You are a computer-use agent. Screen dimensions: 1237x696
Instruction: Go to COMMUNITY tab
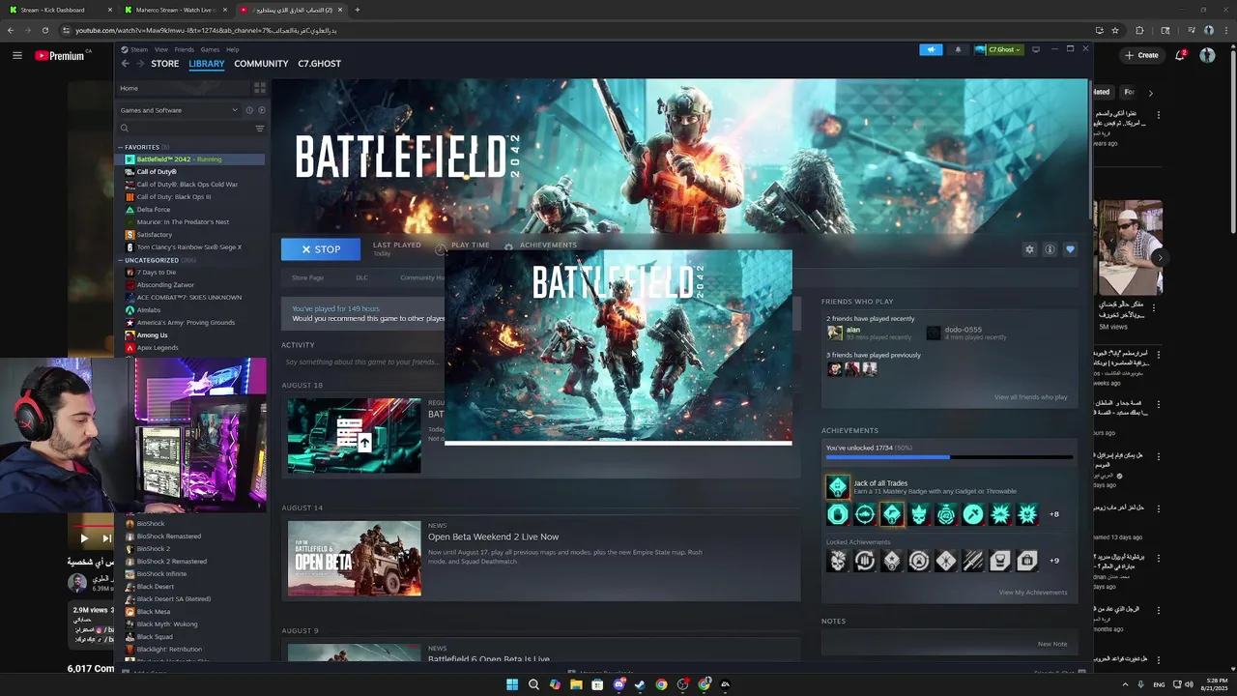click(261, 64)
